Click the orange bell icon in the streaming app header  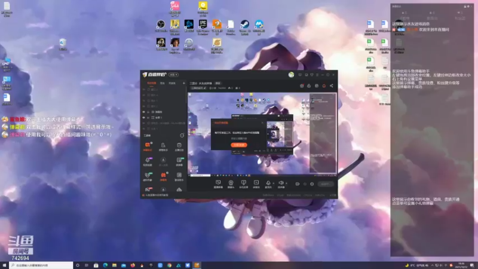coord(324,85)
